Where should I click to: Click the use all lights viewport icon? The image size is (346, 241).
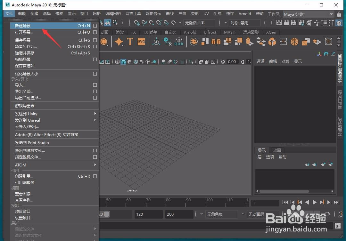point(148,62)
